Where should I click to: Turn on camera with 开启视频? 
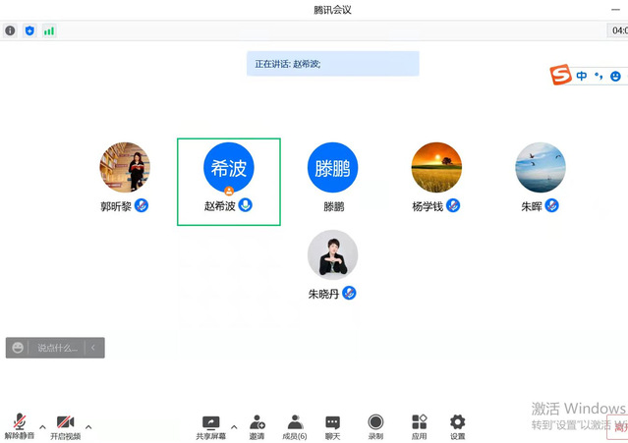66,424
